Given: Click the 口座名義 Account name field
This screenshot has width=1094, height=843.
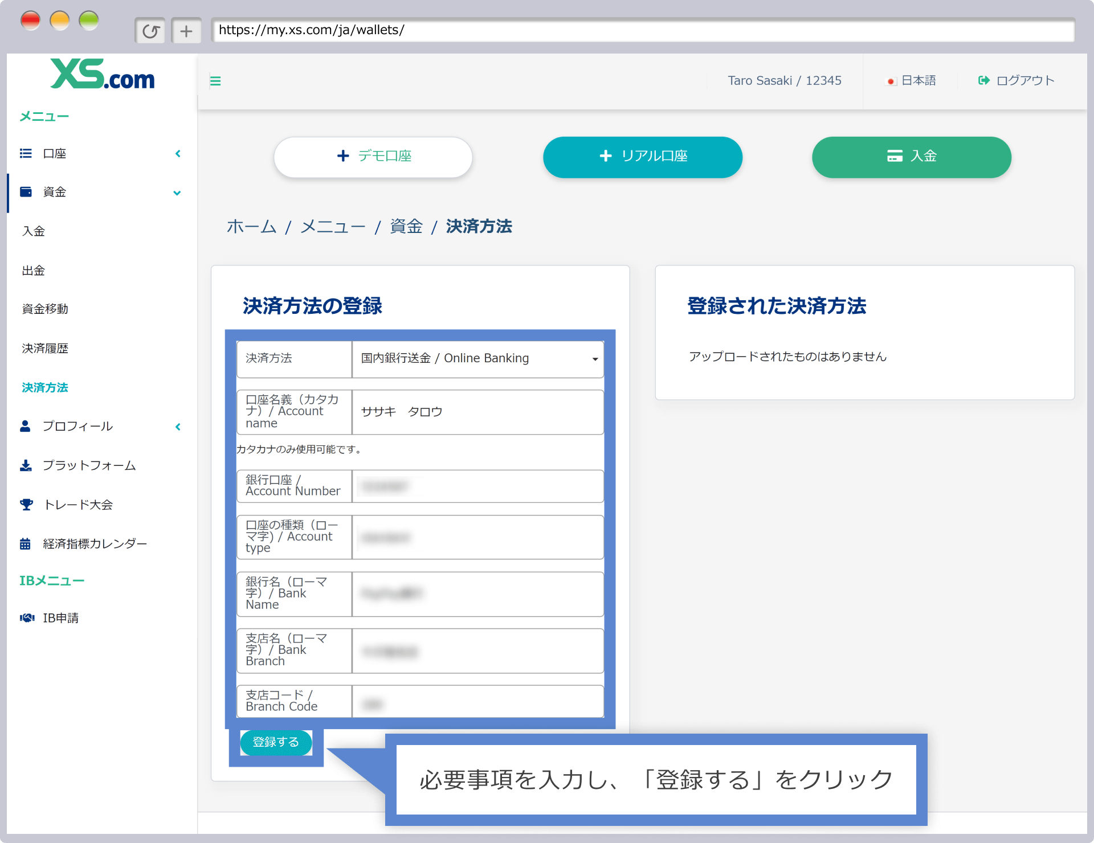Looking at the screenshot, I should pyautogui.click(x=478, y=412).
